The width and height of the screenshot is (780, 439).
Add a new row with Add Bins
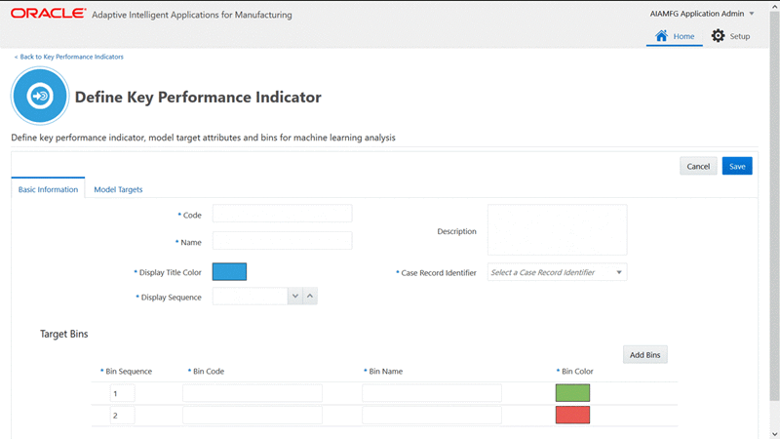(x=645, y=355)
